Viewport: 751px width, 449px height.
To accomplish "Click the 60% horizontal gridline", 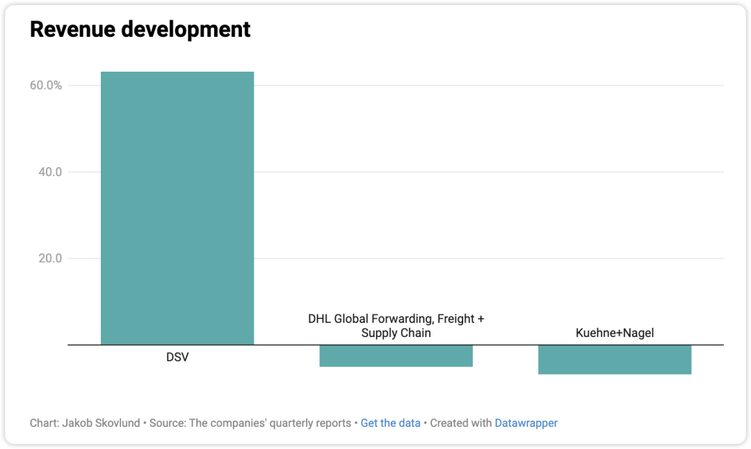I will tap(487, 86).
